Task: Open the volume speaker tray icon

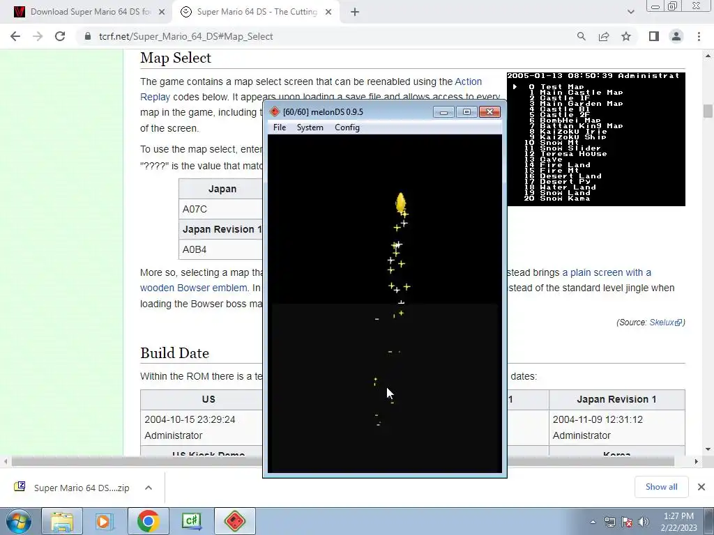Action: click(644, 522)
